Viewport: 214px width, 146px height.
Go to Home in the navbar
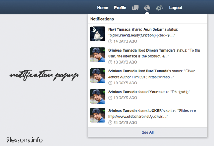pos(103,8)
